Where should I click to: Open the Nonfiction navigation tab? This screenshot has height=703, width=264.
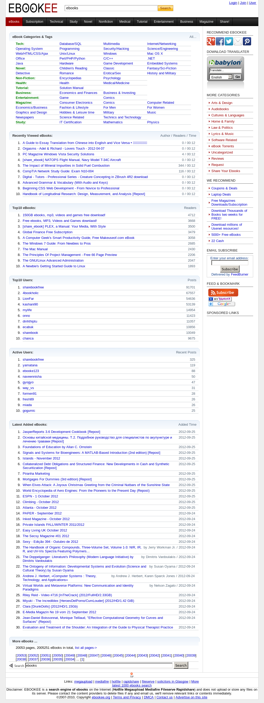105,22
